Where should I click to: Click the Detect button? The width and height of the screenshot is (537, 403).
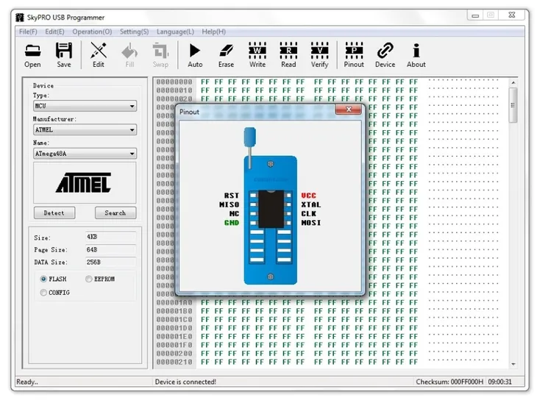click(54, 213)
